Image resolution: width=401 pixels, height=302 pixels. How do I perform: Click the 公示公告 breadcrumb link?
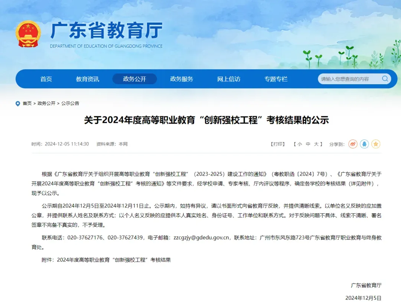(70, 104)
